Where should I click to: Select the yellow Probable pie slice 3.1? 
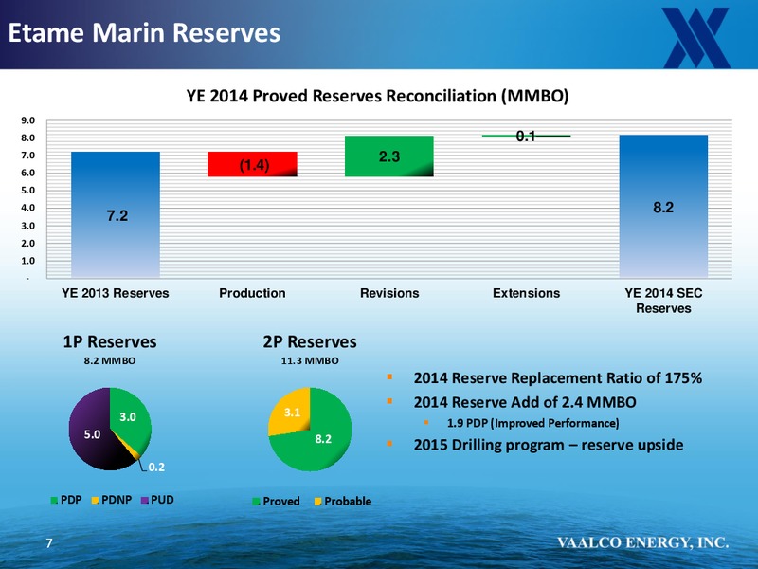tap(292, 413)
